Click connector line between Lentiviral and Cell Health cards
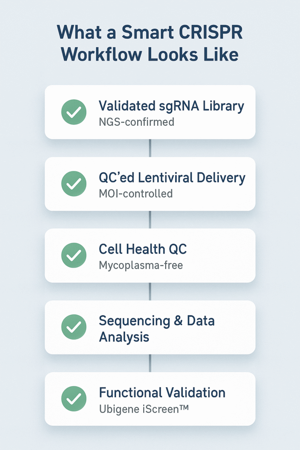The image size is (300, 450). tap(150, 220)
